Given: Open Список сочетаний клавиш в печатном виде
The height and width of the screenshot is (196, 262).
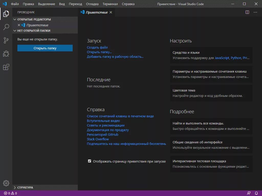Looking at the screenshot, I should (120, 116).
